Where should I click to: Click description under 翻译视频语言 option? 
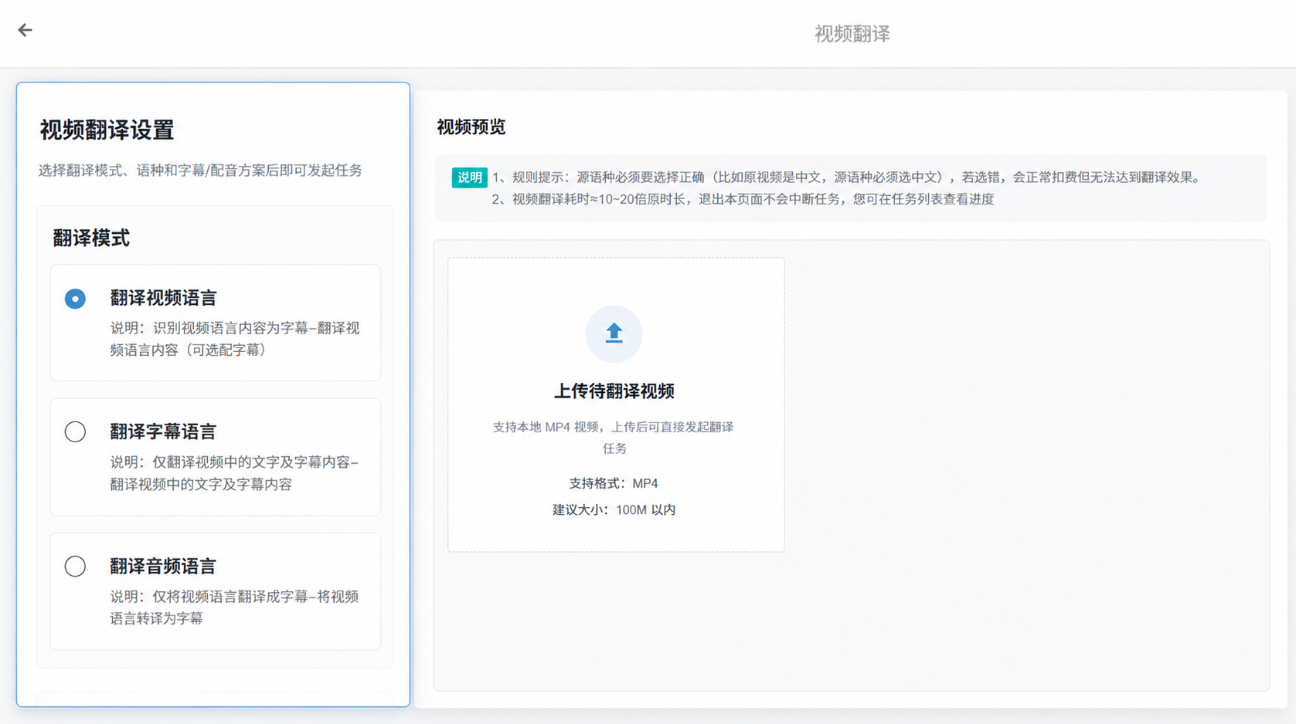click(235, 339)
